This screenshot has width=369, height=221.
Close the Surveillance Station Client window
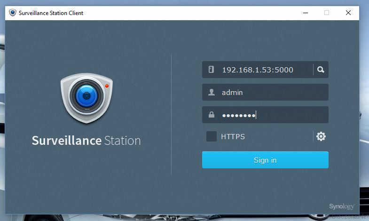click(x=348, y=13)
